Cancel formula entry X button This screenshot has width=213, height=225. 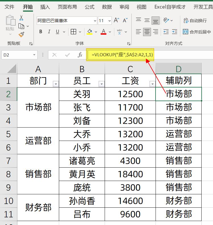pos(54,55)
